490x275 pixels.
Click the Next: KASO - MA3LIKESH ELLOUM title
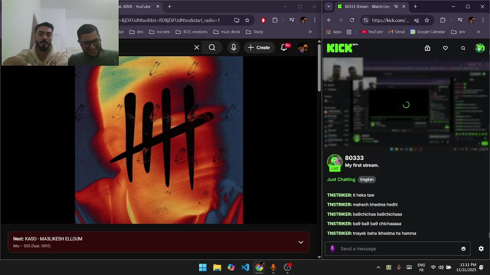click(x=48, y=239)
